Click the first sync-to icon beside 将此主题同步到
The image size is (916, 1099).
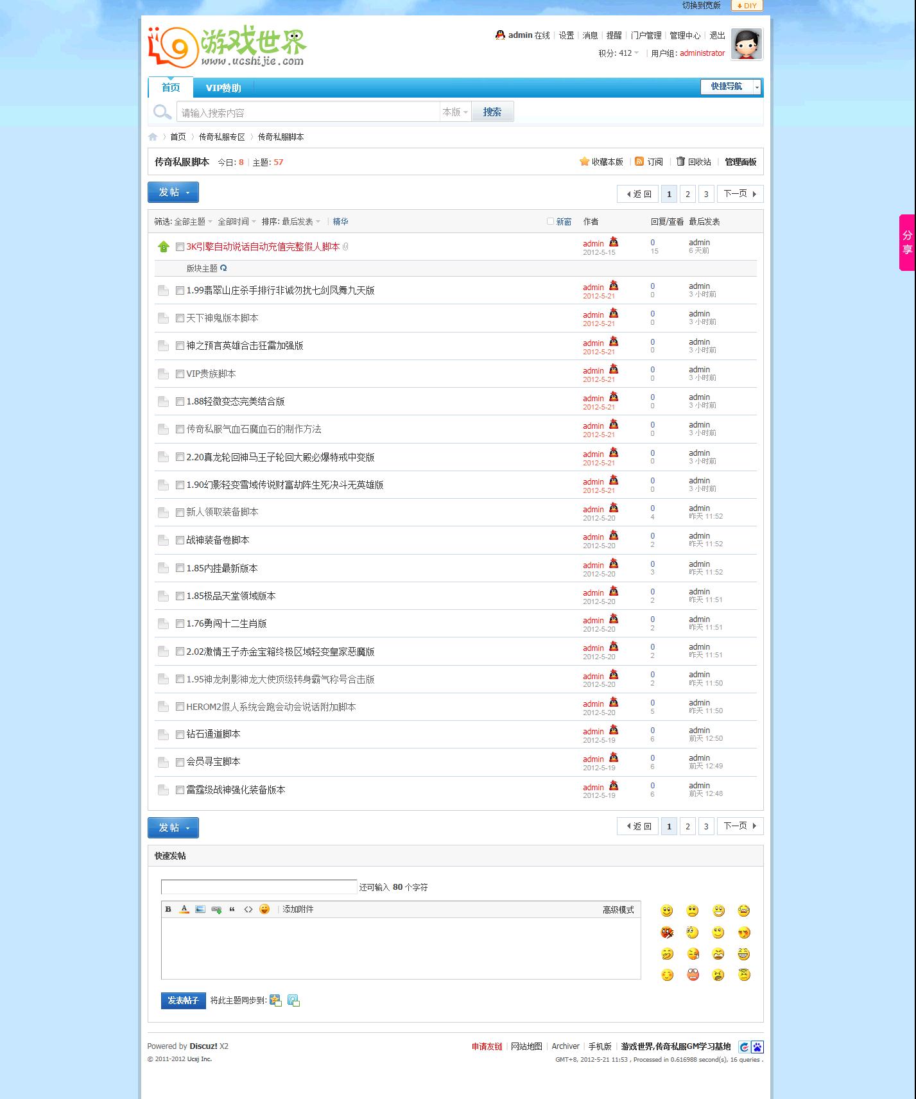click(x=276, y=1000)
